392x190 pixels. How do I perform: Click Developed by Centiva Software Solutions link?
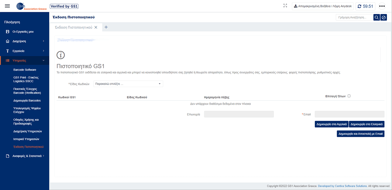(342, 186)
